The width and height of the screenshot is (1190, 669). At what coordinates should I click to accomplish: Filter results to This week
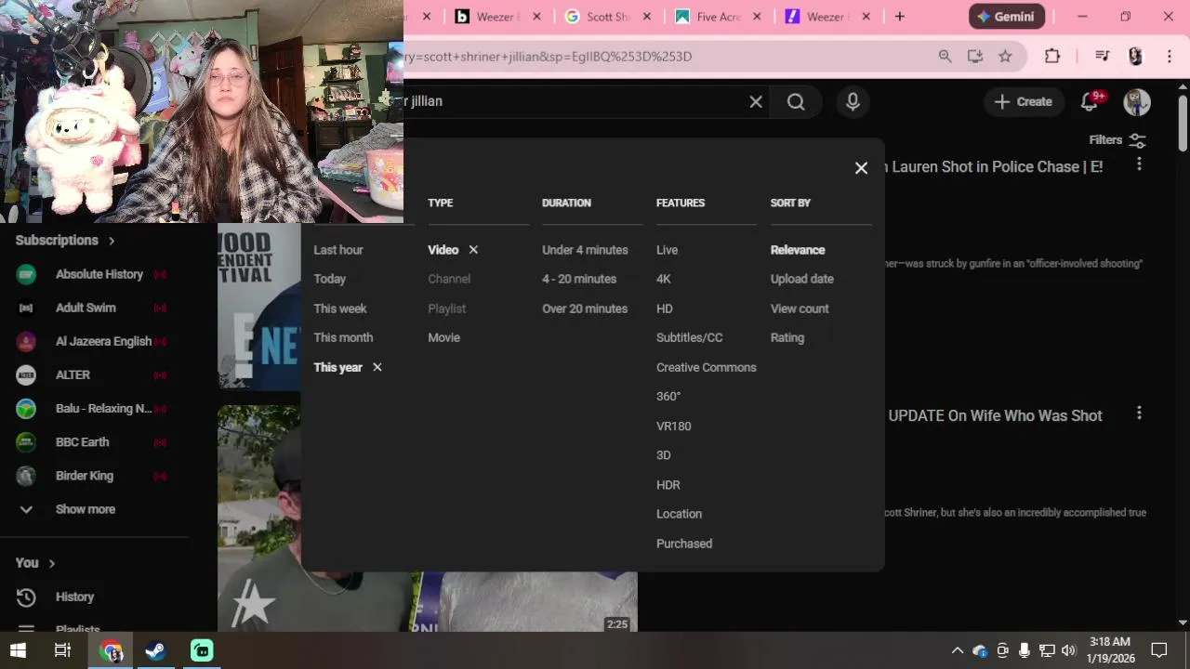[340, 308]
